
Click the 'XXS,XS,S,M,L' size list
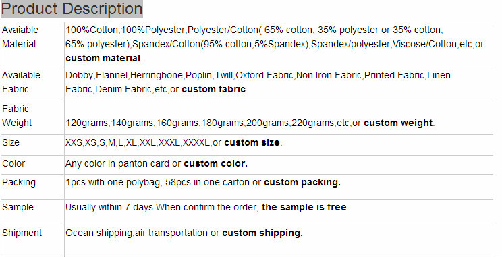pyautogui.click(x=94, y=142)
